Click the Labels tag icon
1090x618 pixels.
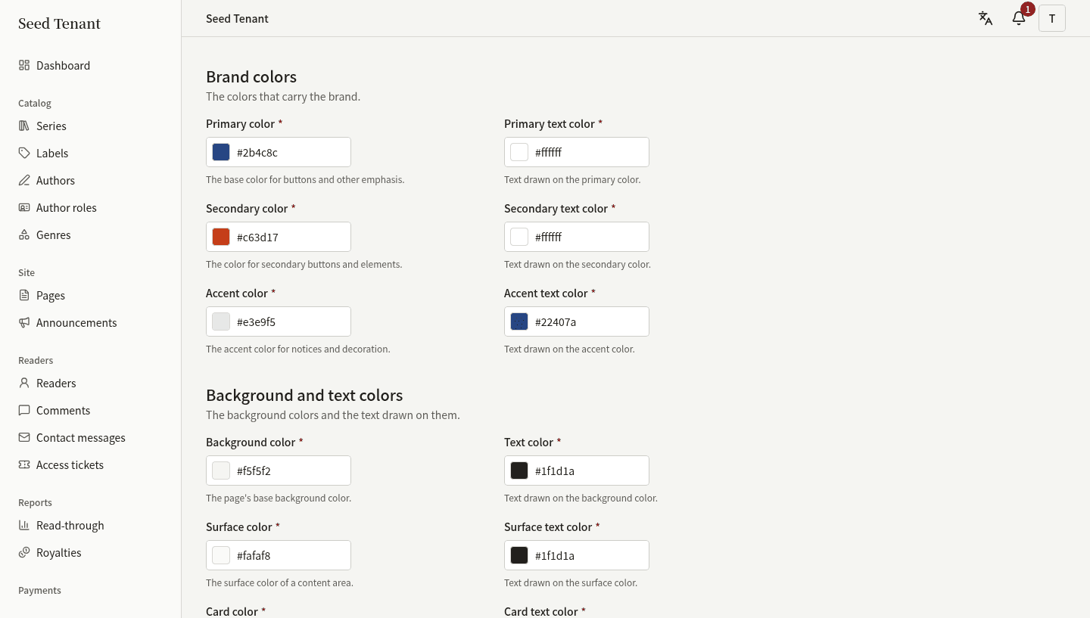pos(24,154)
